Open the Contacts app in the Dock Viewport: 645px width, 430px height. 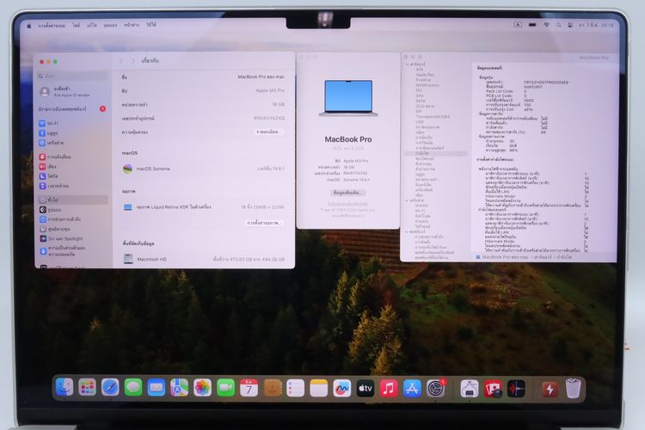pos(273,388)
